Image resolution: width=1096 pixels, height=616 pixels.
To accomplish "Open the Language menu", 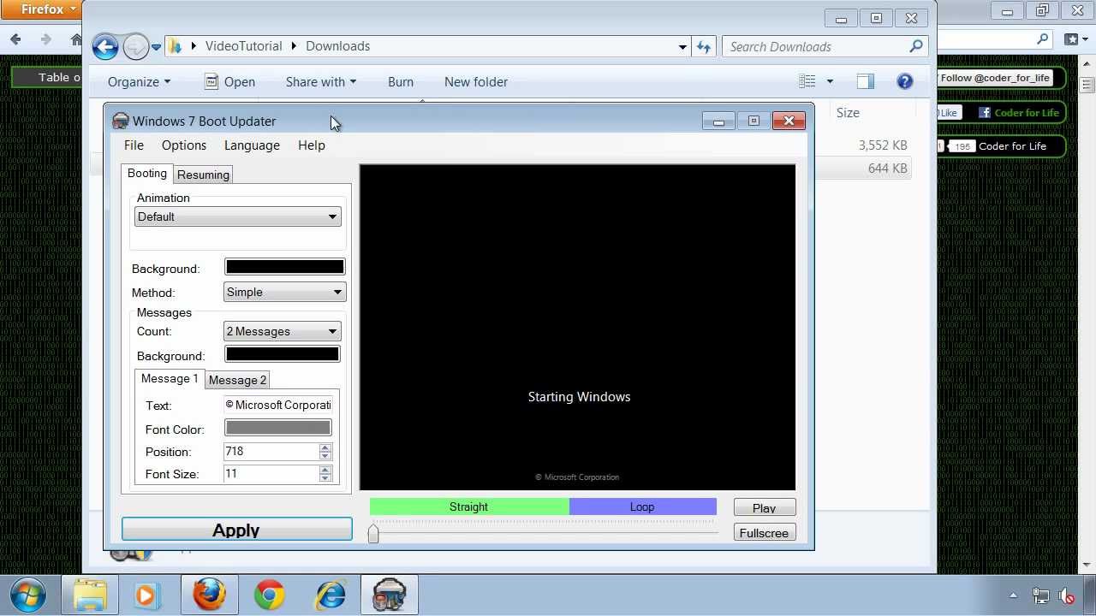I will coord(252,145).
